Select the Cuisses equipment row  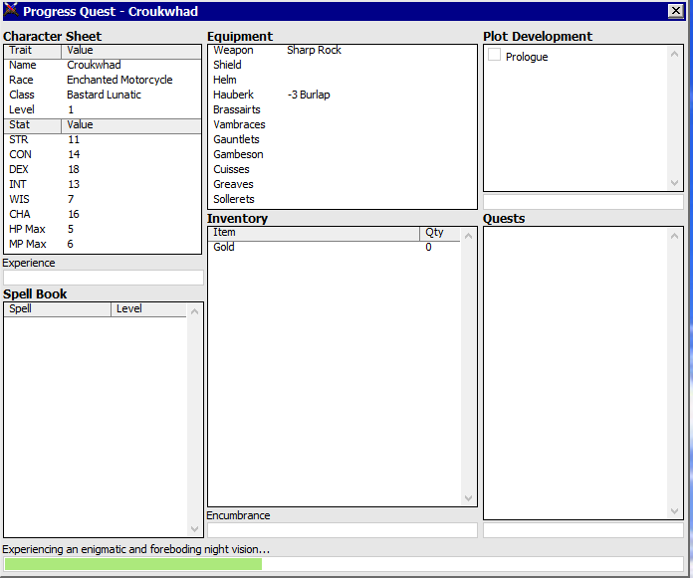click(343, 170)
